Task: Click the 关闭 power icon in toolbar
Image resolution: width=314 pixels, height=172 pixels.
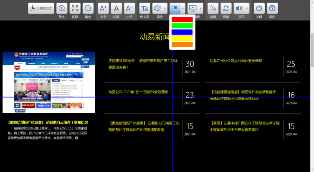Action: pyautogui.click(x=259, y=8)
